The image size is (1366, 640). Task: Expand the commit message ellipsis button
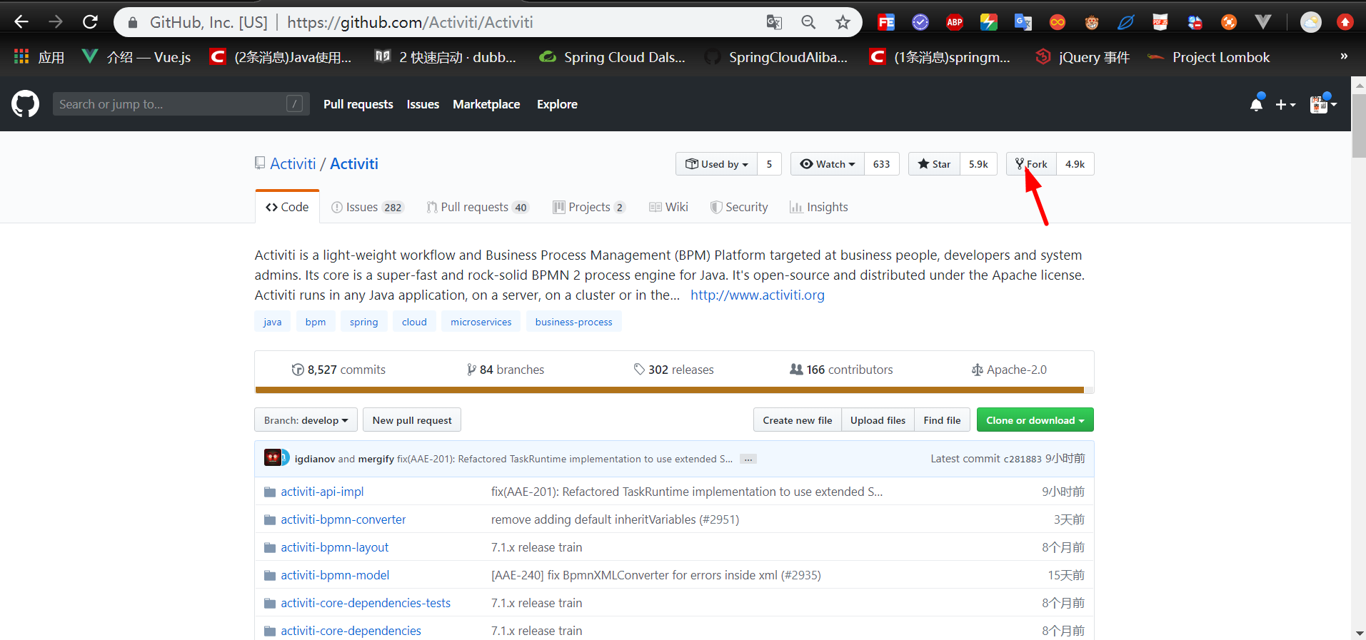coord(748,459)
